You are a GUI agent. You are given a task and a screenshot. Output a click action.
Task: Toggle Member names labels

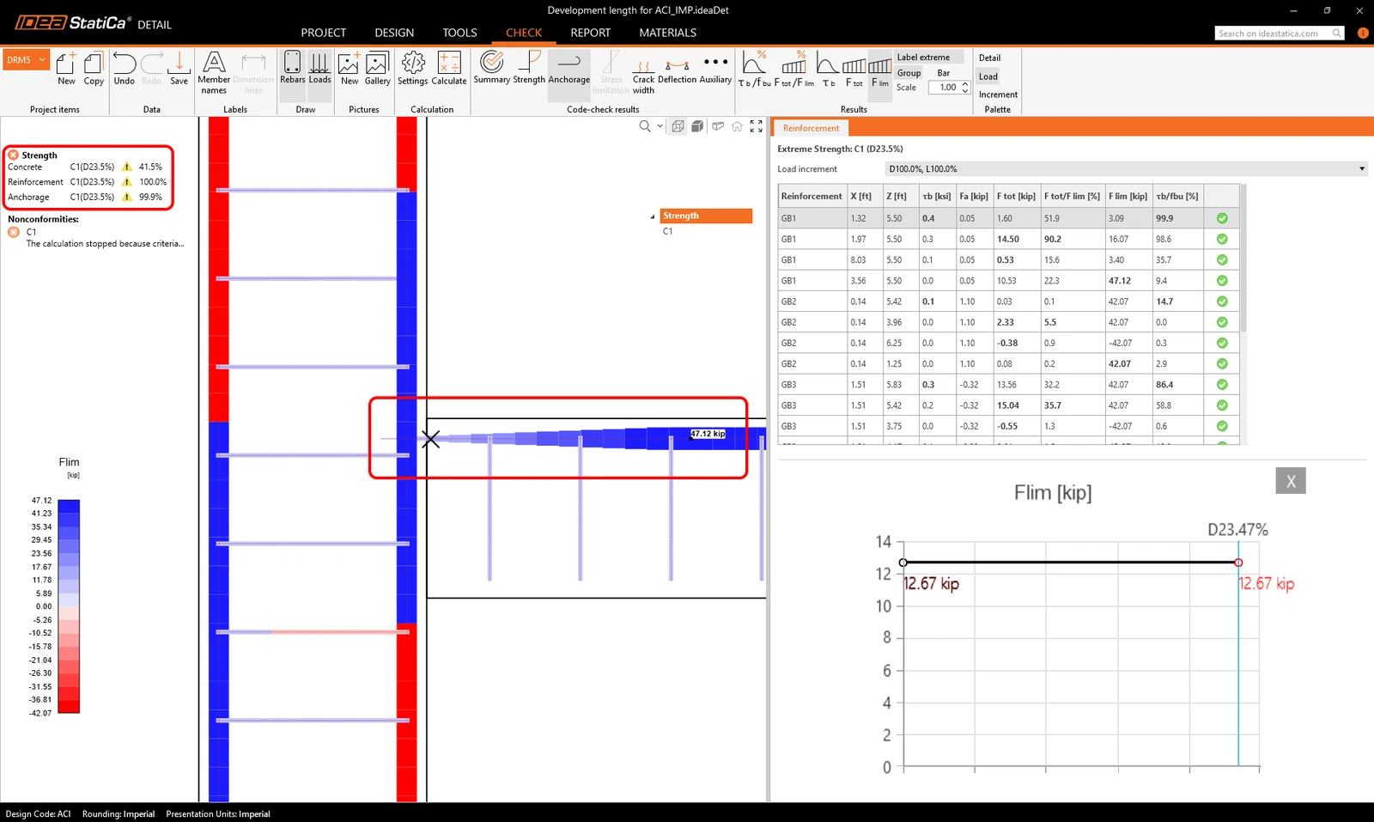[x=214, y=72]
